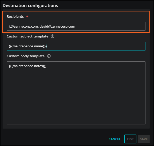This screenshot has height=146, width=154.
Task: Click the red required asterisk next to Recipients
Action: click(27, 16)
